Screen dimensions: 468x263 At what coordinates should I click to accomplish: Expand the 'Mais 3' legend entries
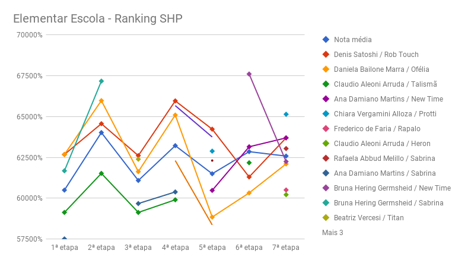(x=332, y=233)
